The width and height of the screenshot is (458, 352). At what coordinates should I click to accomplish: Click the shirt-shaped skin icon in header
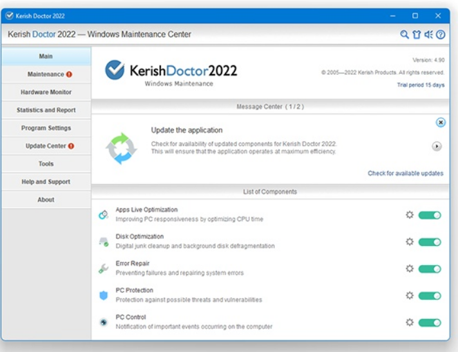click(x=417, y=35)
